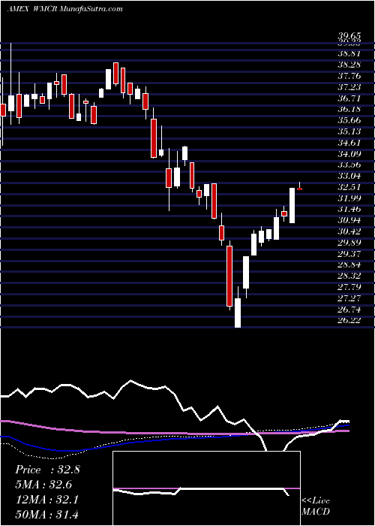This screenshot has height=526, width=375.
Task: Click the 28.84 axis label
Action: pos(349,265)
